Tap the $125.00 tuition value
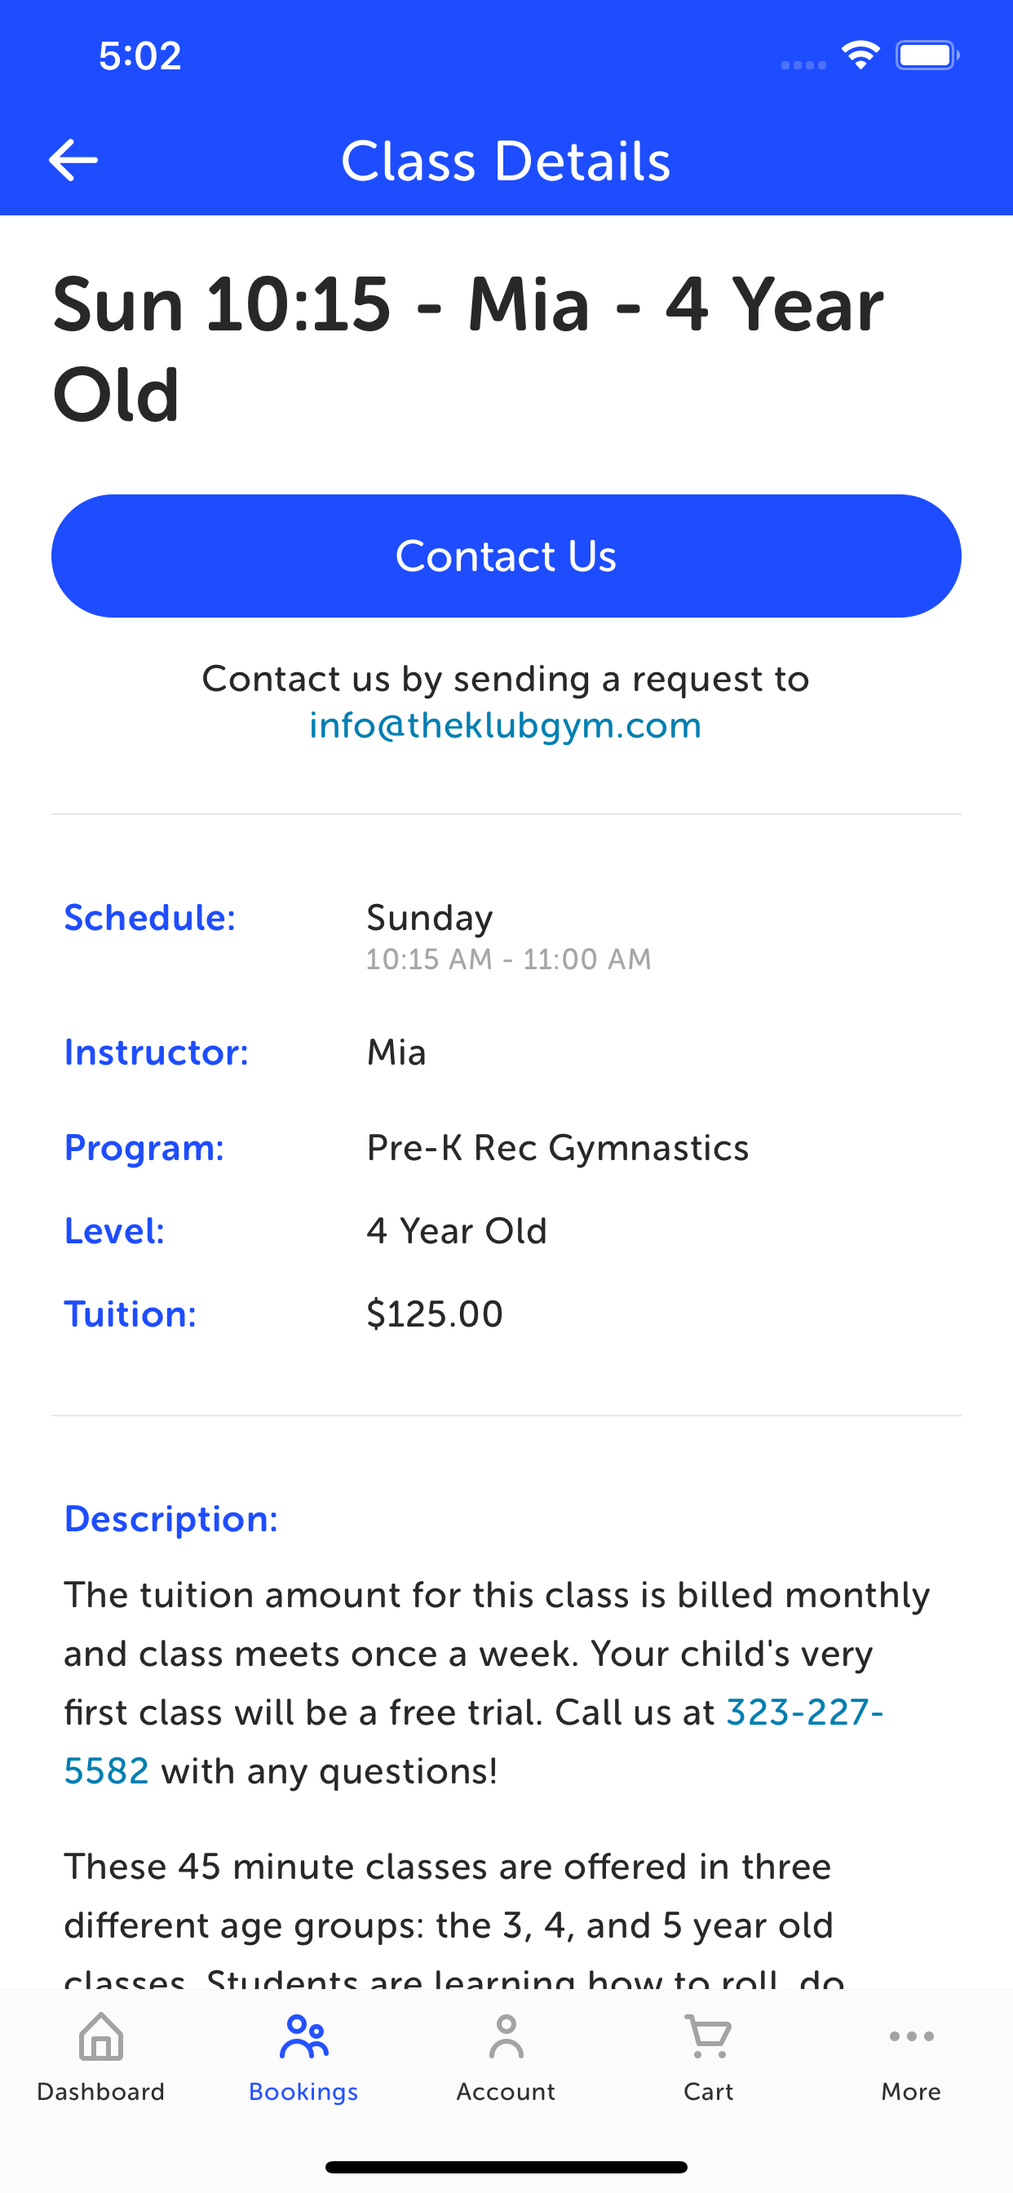Screen dimensions: 1013x2193 point(435,1314)
